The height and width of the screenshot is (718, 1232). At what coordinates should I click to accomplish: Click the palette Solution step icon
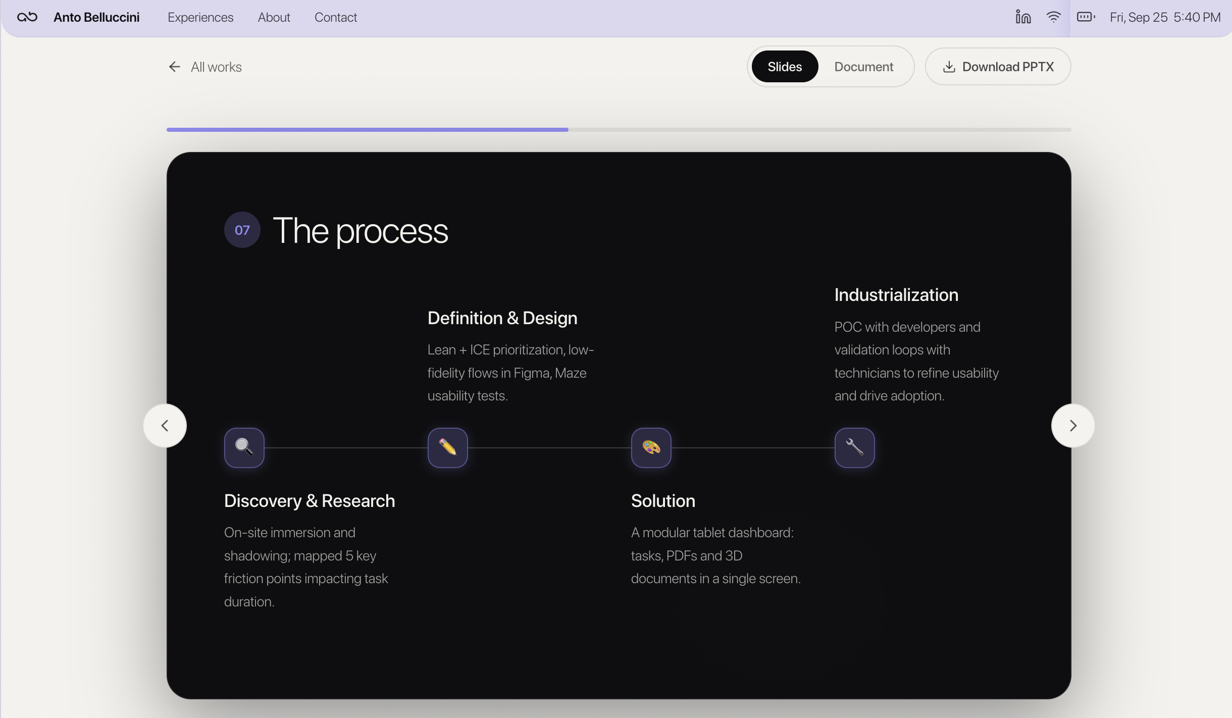[x=651, y=447]
